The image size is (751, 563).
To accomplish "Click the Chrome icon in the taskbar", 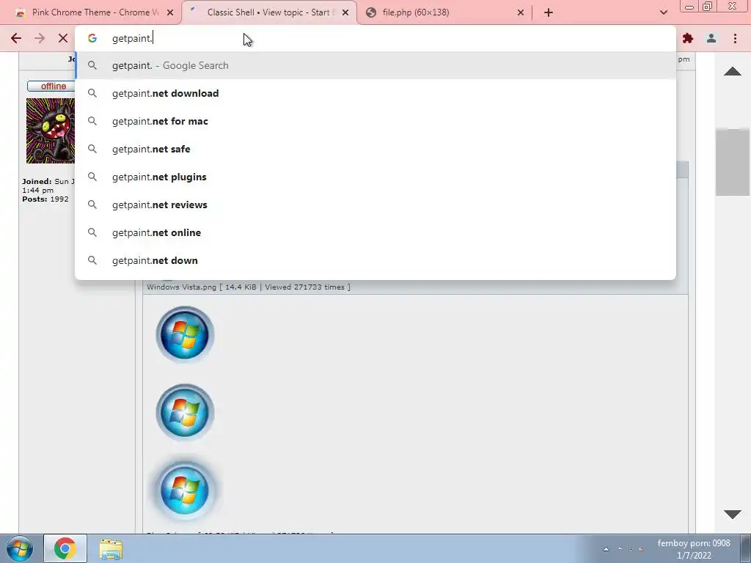I will point(65,548).
